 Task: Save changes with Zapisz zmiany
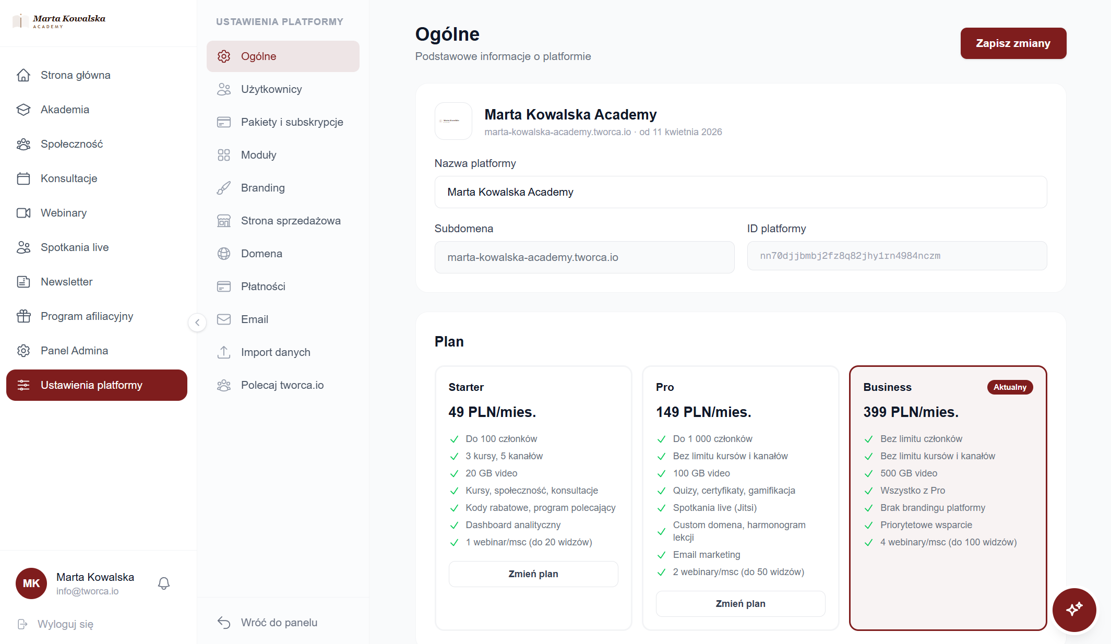1013,43
